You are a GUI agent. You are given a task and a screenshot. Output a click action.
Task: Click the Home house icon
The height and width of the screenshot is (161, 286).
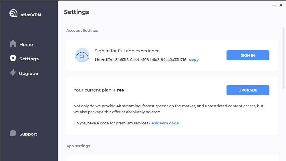tap(13, 43)
